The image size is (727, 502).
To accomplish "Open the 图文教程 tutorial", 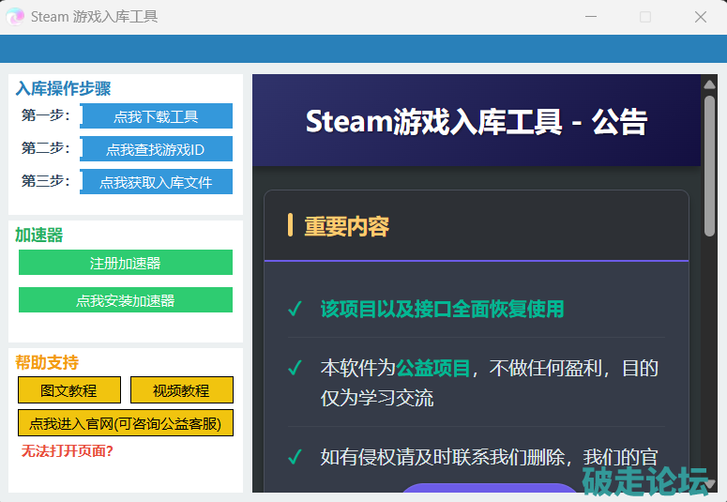I will tap(69, 390).
